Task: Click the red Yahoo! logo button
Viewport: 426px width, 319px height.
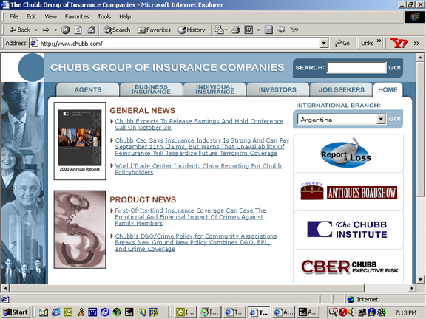Action: 399,43
